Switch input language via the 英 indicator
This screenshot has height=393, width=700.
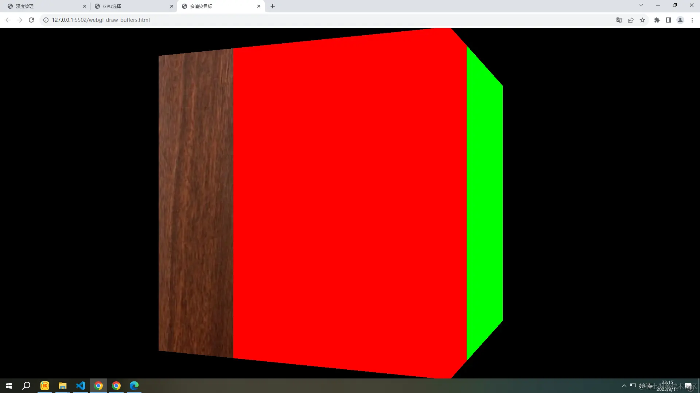651,386
